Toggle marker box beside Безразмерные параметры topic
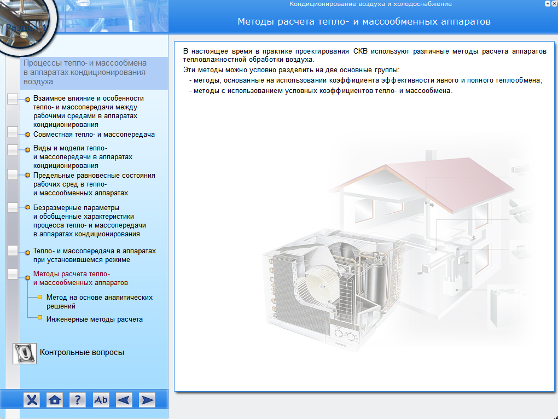558x419 pixels. pyautogui.click(x=13, y=208)
